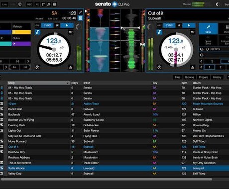
Task: Toggle the Link button
Action: (4, 4)
